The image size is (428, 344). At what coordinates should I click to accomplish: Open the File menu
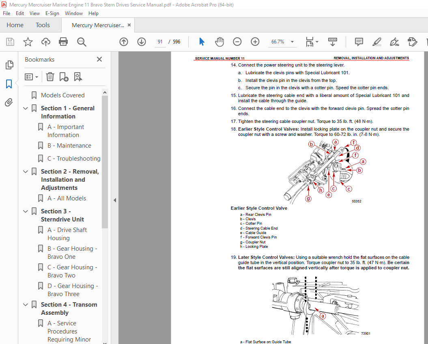[x=6, y=13]
